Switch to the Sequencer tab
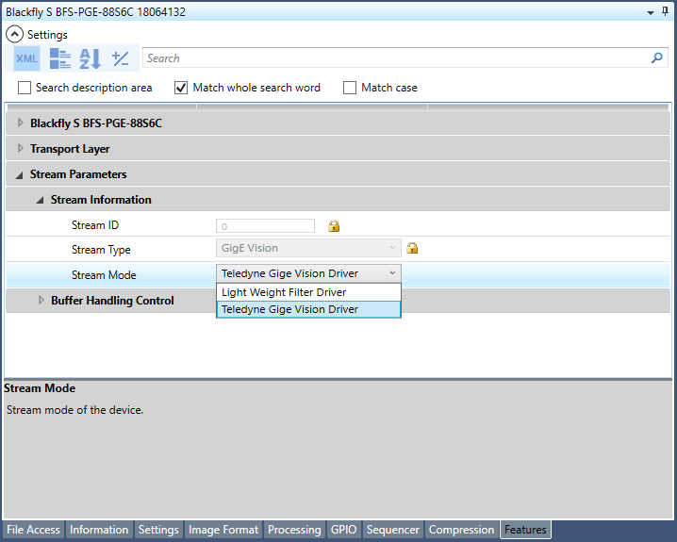 click(393, 530)
